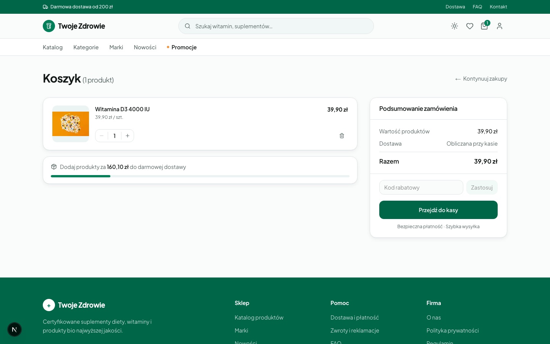Open FAQ link in top bar

tap(477, 7)
